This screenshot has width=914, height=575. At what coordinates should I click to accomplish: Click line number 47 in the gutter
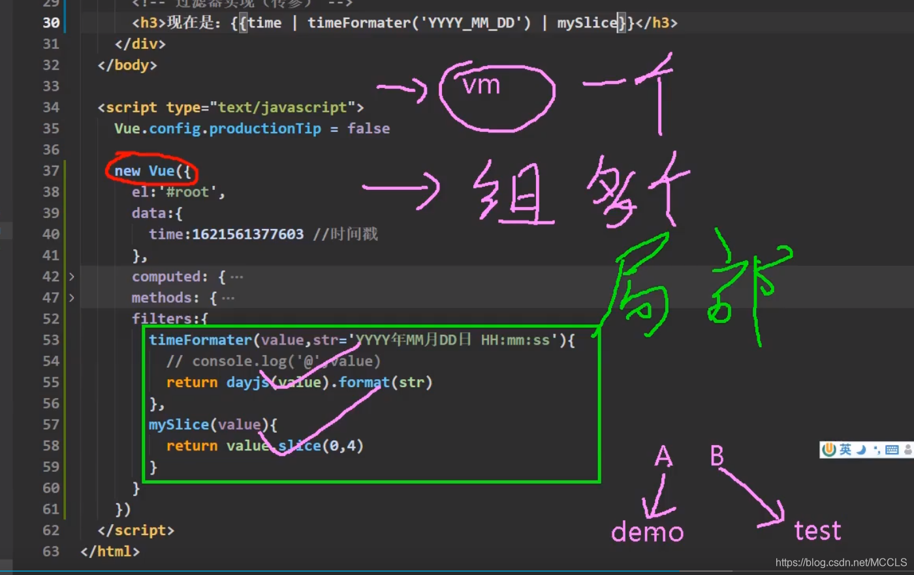click(51, 298)
